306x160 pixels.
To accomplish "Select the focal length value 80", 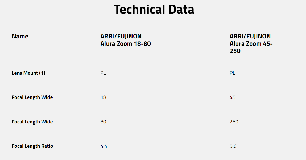I will 103,122.
